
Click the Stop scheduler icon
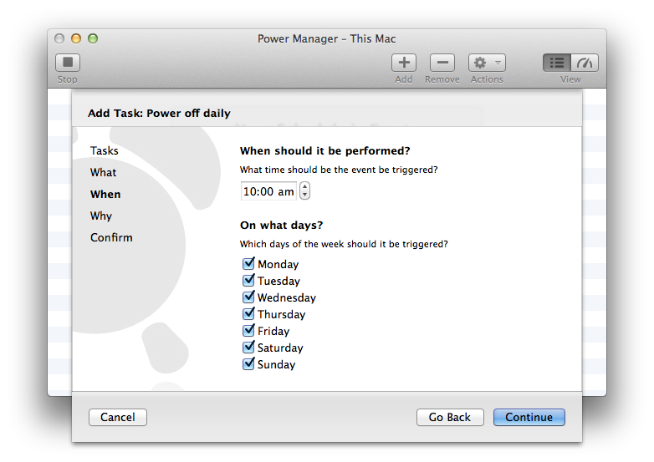pos(68,63)
